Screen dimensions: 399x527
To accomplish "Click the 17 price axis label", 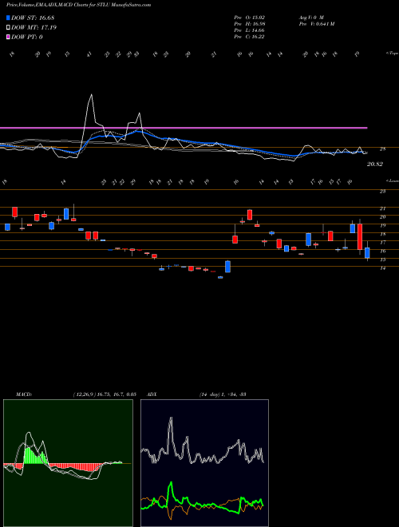I will pos(382,243).
